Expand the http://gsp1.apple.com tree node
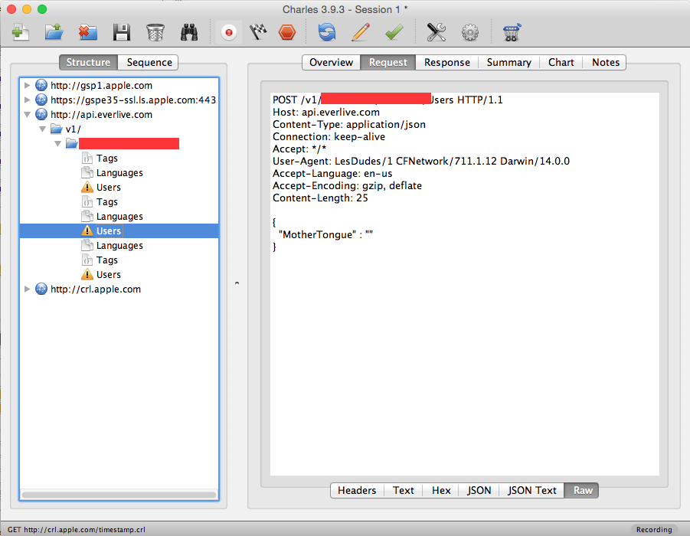Screen dimensions: 690x536 coord(27,85)
